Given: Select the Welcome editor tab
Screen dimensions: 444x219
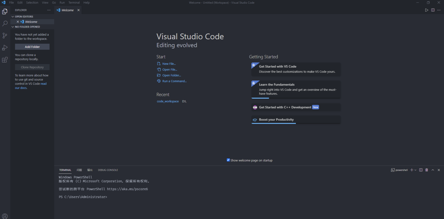Looking at the screenshot, I should click(67, 10).
